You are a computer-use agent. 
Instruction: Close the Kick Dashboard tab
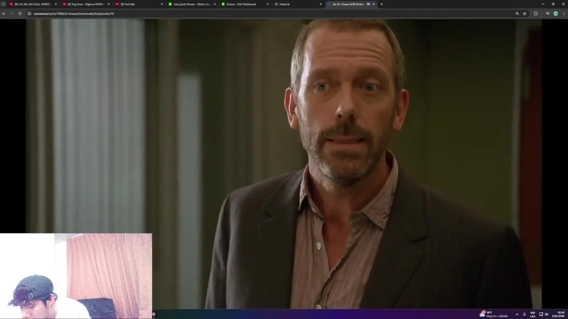tap(268, 4)
